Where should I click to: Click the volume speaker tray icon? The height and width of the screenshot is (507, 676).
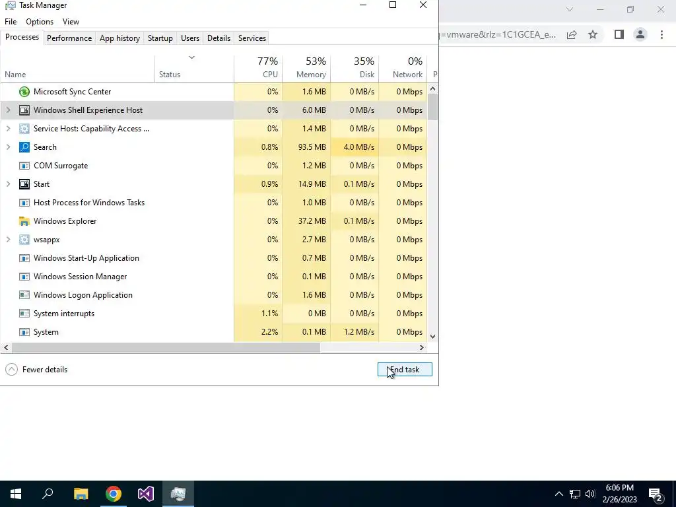point(590,494)
